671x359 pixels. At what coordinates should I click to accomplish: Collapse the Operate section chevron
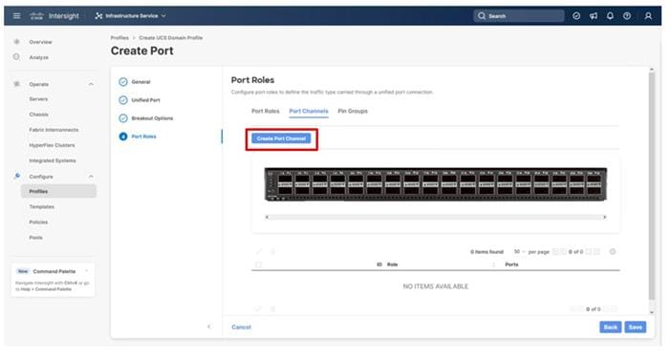[x=91, y=84]
